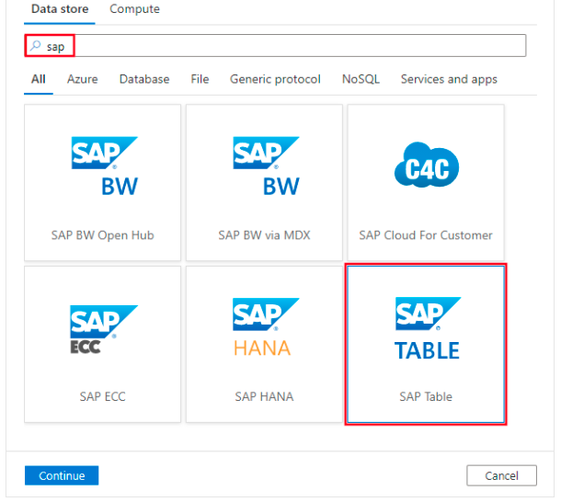The width and height of the screenshot is (561, 502).
Task: Click the Cancel button
Action: click(x=501, y=475)
